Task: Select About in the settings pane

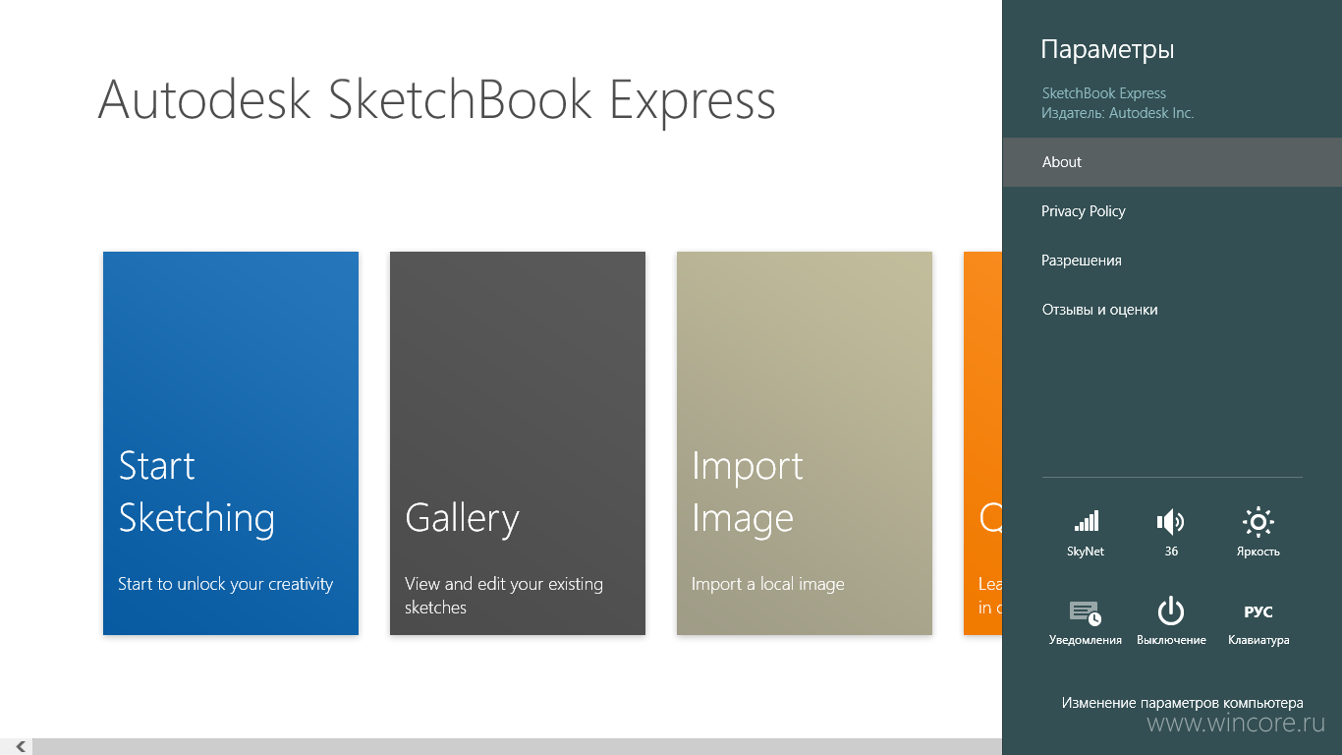Action: pyautogui.click(x=1172, y=162)
